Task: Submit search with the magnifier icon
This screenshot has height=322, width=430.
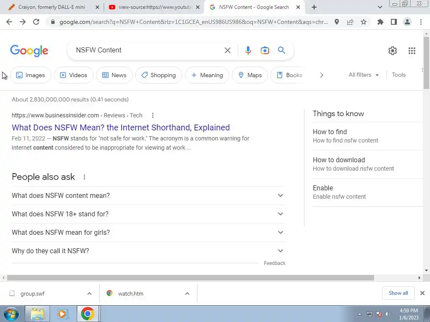Action: [281, 50]
